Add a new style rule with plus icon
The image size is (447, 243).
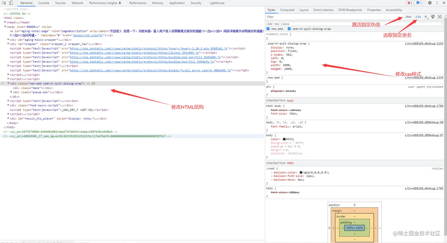[426, 17]
